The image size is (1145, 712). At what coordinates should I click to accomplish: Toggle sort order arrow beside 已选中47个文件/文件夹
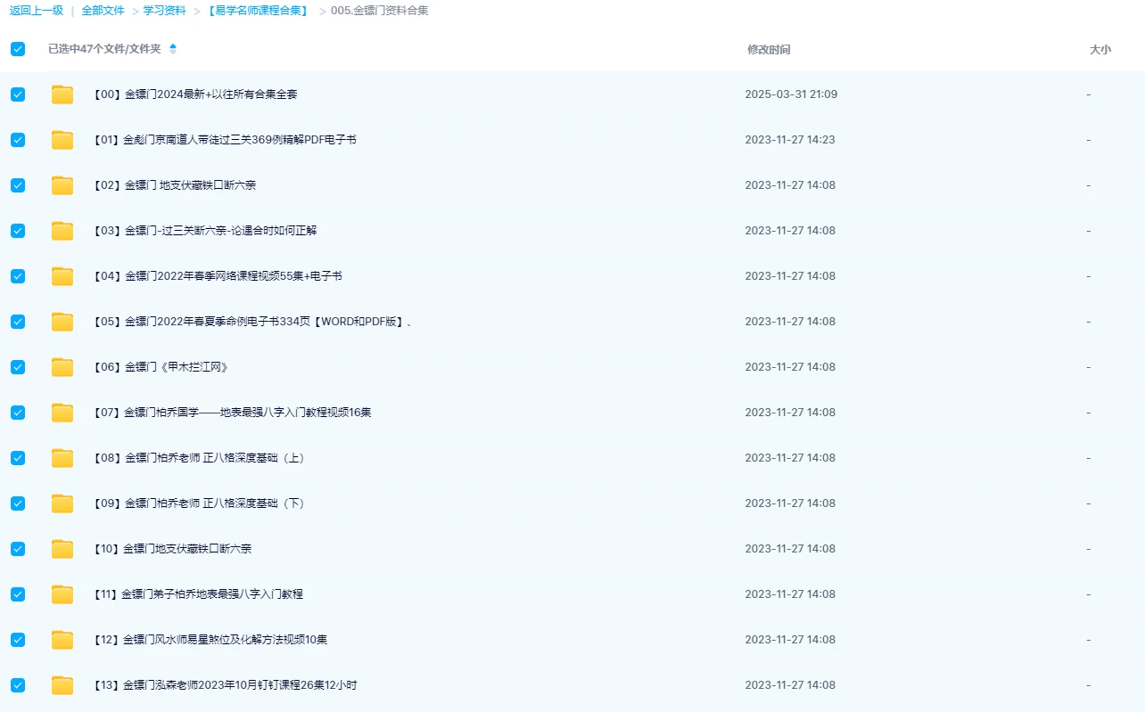point(173,49)
